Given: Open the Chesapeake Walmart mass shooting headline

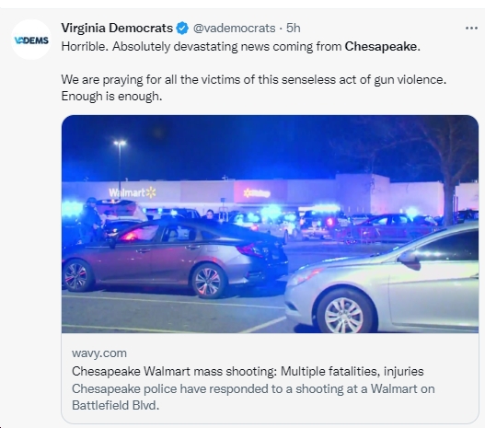Looking at the screenshot, I should pyautogui.click(x=248, y=371).
